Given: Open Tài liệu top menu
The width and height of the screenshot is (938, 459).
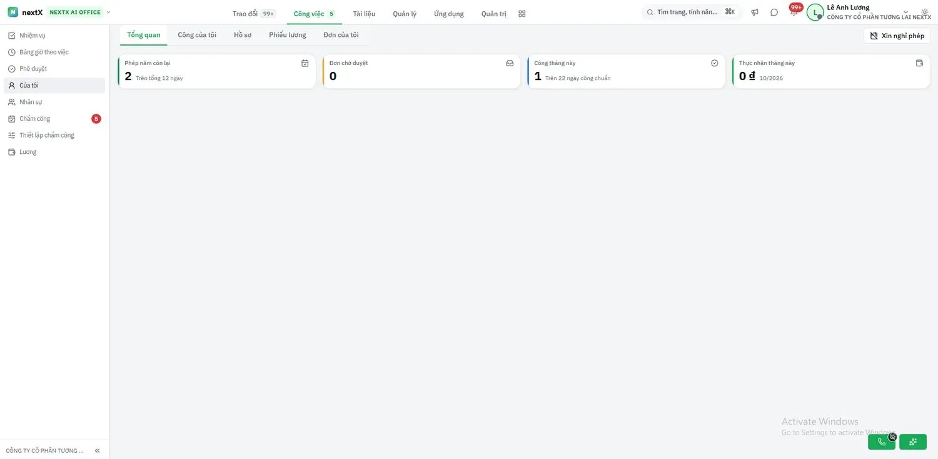Looking at the screenshot, I should point(364,14).
